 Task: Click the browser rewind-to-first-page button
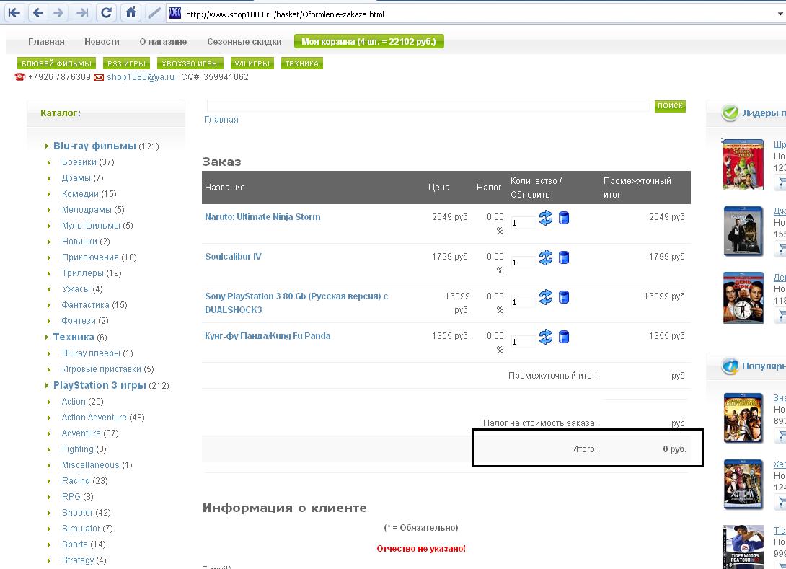14,13
